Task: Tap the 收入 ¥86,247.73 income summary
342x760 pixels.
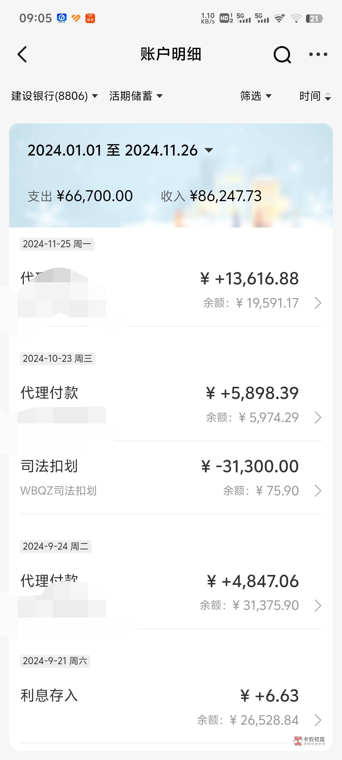Action: tap(211, 196)
